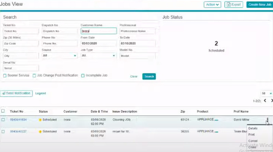Click into the Dispatch No search field

(x=59, y=31)
